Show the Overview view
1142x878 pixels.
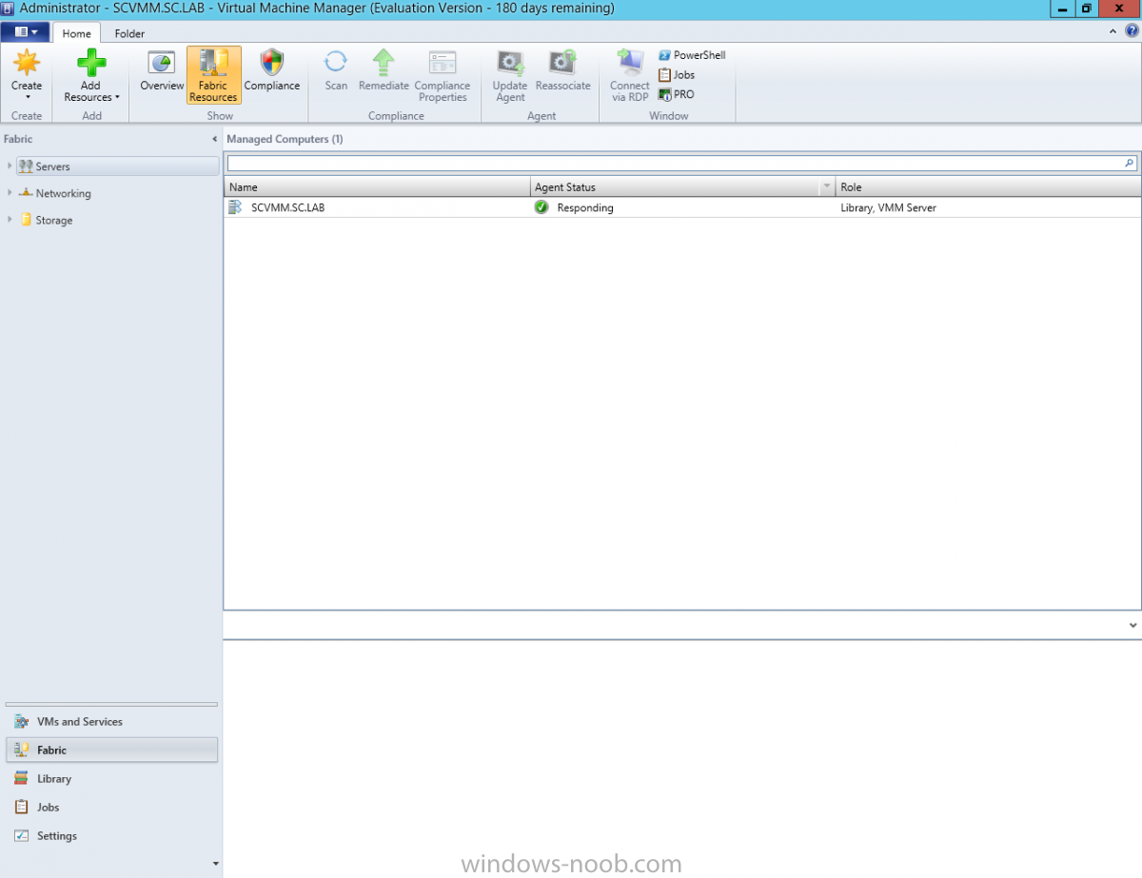[x=162, y=72]
